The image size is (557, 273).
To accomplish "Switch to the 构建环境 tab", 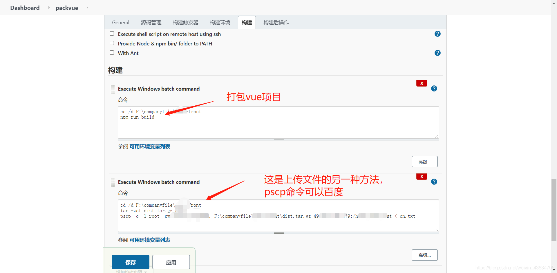I will coord(220,23).
